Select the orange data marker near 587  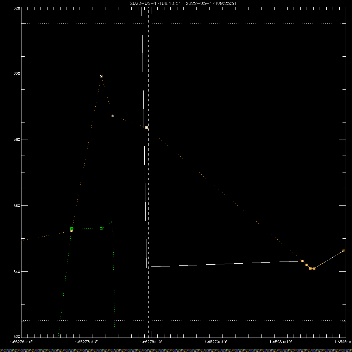coord(113,116)
